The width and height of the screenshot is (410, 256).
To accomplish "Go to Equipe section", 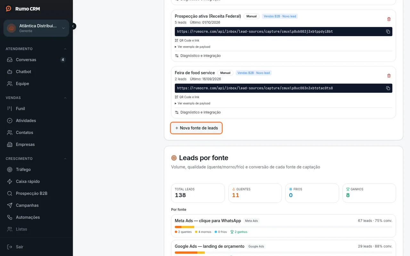I will tap(36, 84).
